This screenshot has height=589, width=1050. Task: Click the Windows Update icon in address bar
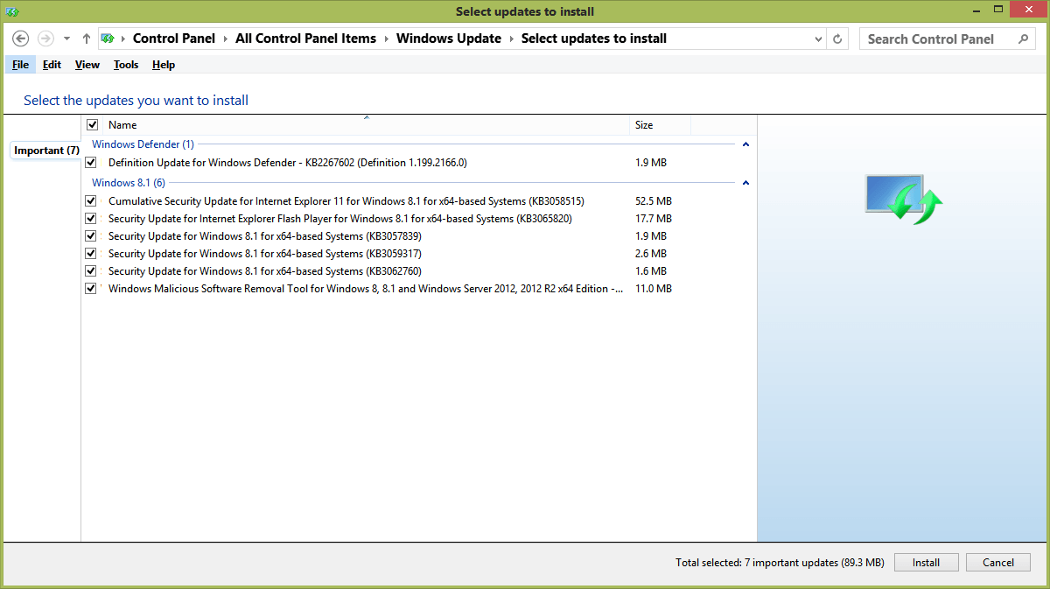click(x=108, y=39)
